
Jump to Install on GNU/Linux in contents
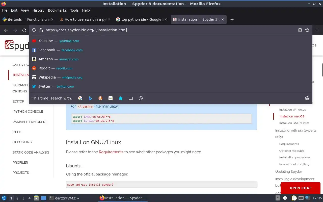(294, 123)
